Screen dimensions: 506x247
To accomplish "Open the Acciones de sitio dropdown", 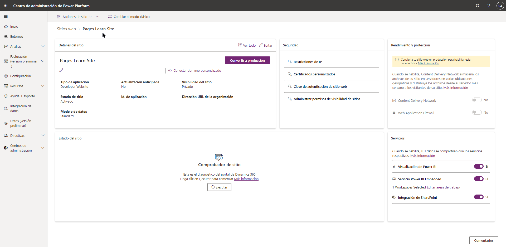I will (x=75, y=17).
